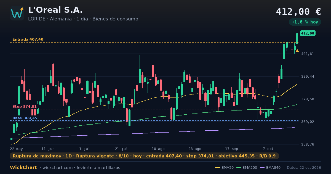
Task: Click the green 412,00 price tag
Action: coord(308,33)
